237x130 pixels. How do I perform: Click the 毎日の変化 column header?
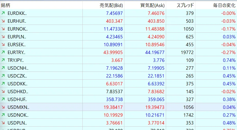(x=224, y=5)
